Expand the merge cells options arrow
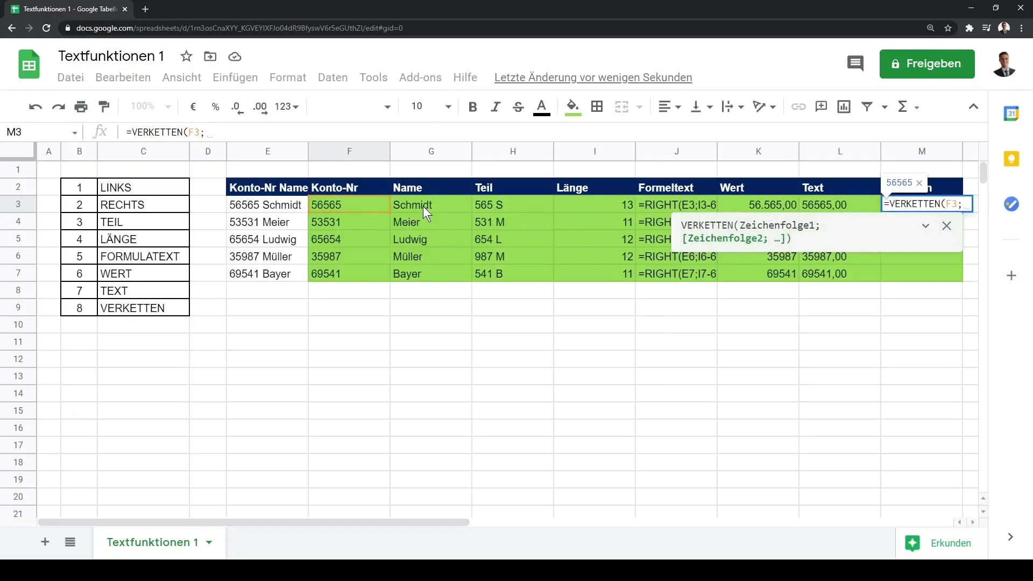The width and height of the screenshot is (1033, 581). pos(640,107)
